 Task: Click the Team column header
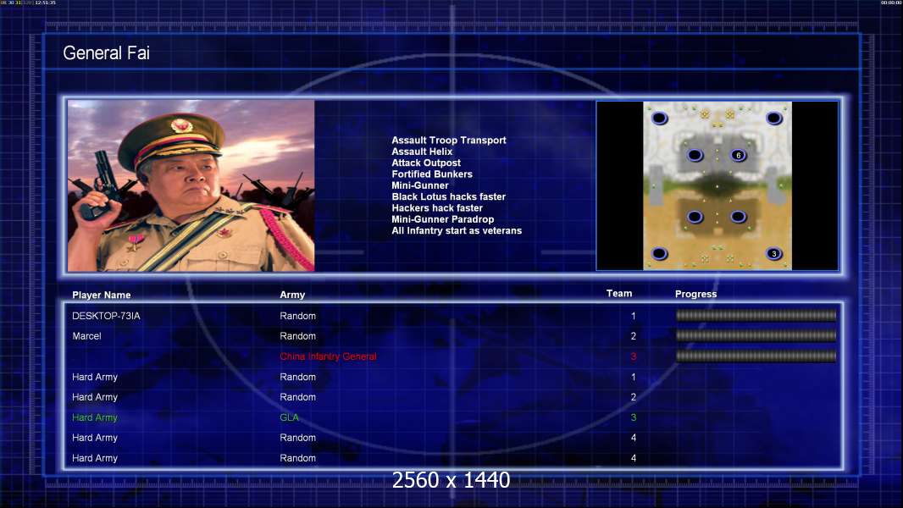tap(619, 294)
